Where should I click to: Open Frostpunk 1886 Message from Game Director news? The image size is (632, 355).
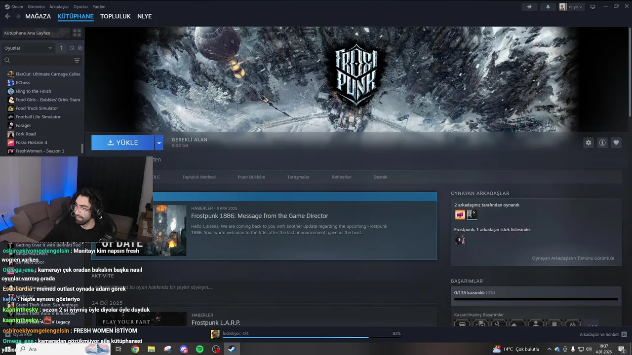click(260, 216)
